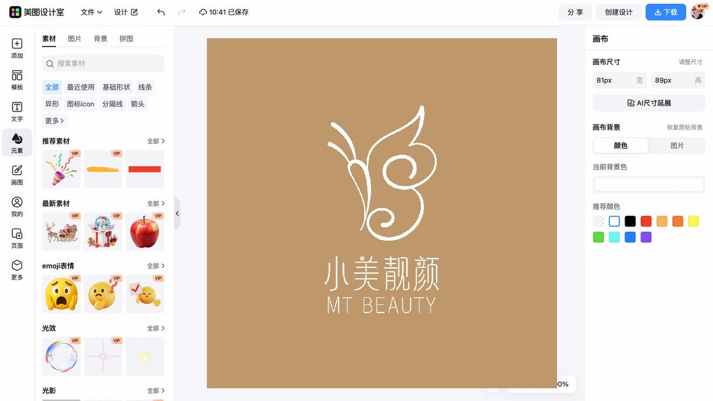The height and width of the screenshot is (401, 713).
Task: Click the redo arrow in the top bar
Action: [x=181, y=12]
